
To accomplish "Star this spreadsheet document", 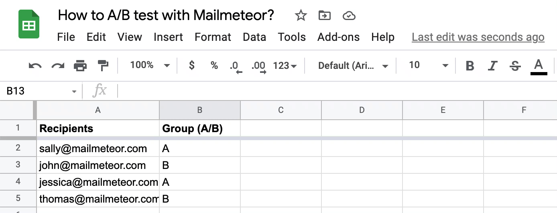I will pos(301,16).
